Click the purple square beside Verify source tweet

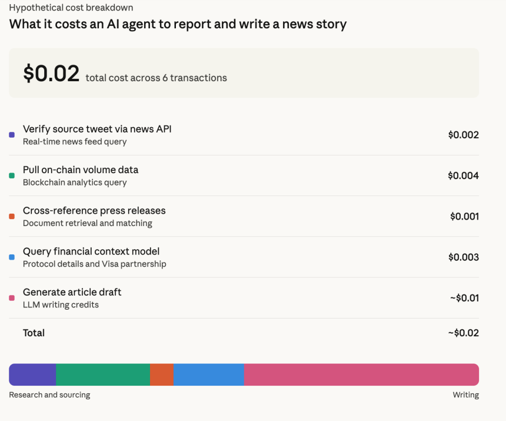12,135
